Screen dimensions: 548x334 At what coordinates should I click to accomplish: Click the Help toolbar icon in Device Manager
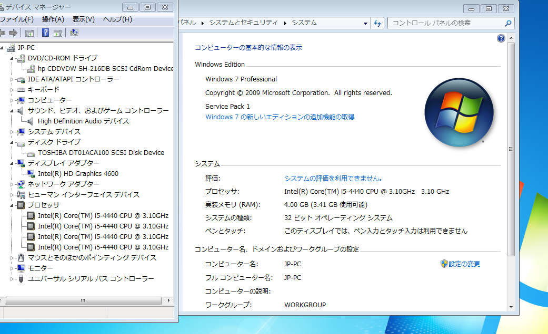coord(46,33)
